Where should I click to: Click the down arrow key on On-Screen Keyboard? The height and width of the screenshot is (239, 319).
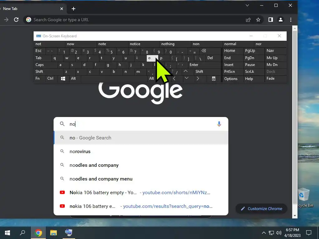[186, 78]
